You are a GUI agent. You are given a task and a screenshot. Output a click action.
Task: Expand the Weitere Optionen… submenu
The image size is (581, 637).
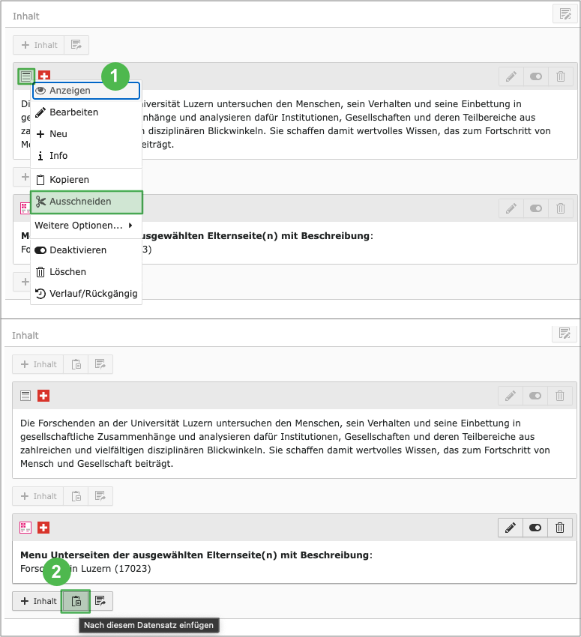pos(86,226)
